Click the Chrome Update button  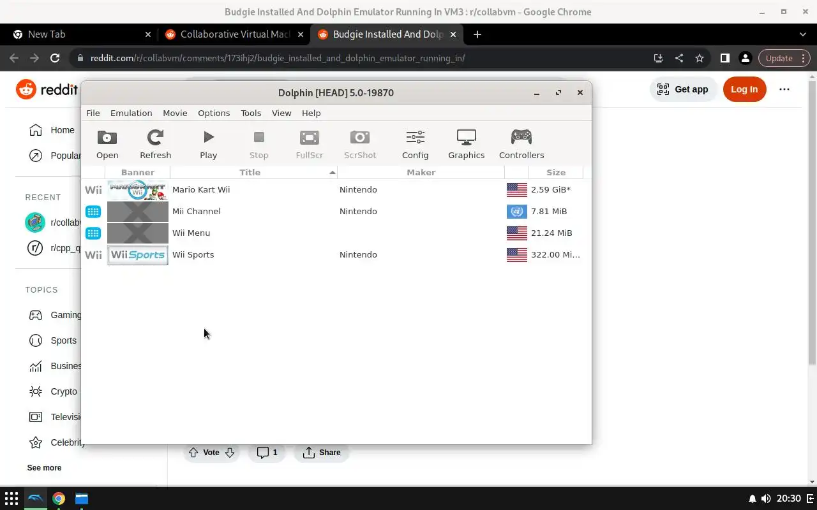tap(784, 58)
